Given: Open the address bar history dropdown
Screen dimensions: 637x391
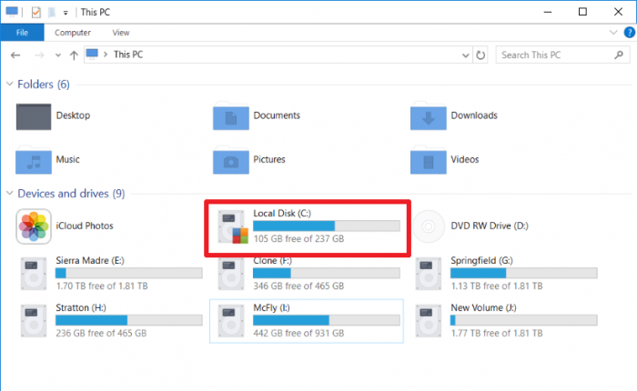Looking at the screenshot, I should (466, 55).
